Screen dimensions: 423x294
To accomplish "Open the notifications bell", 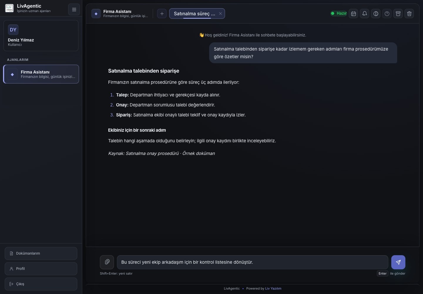I will coord(365,14).
